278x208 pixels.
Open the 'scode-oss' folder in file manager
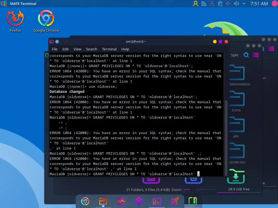click(237, 153)
